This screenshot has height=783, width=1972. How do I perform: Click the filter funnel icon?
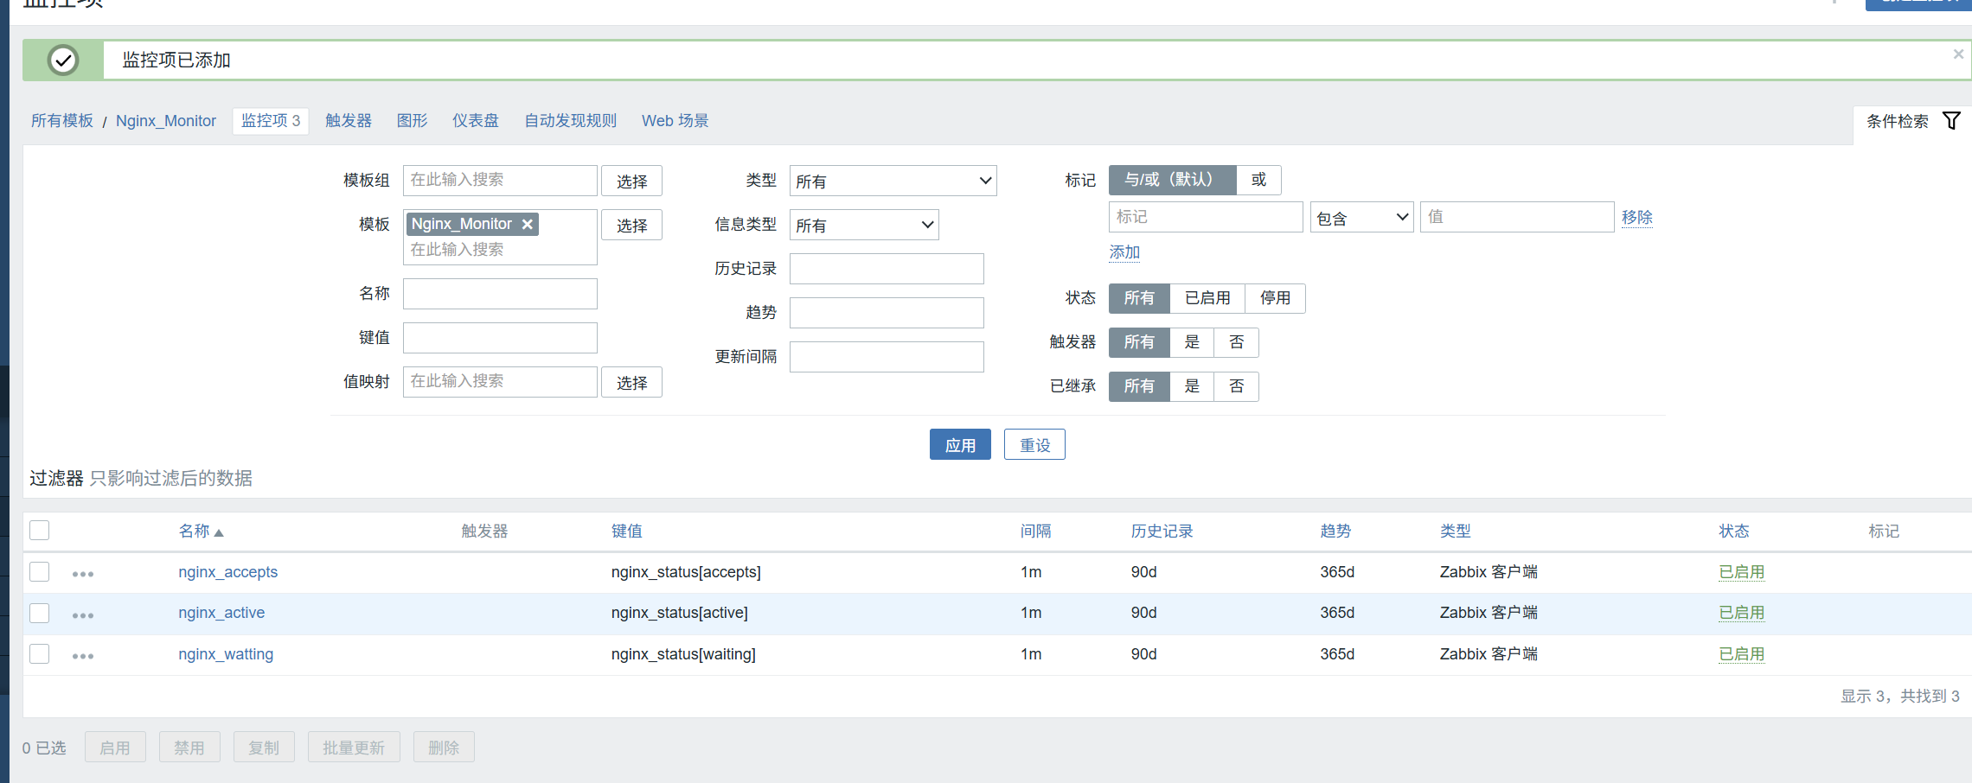(1952, 121)
